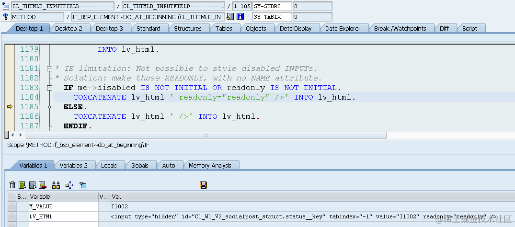Open the Break./Watchpoints tab
This screenshot has height=227, width=515.
(400, 28)
